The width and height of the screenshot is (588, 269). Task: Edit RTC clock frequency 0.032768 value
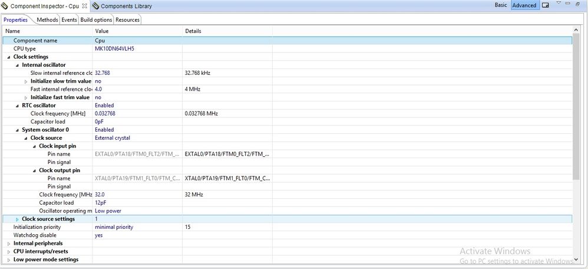(137, 113)
